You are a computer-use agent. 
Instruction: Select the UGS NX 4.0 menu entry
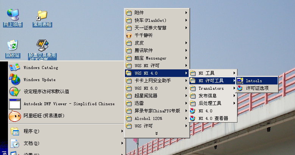157,73
